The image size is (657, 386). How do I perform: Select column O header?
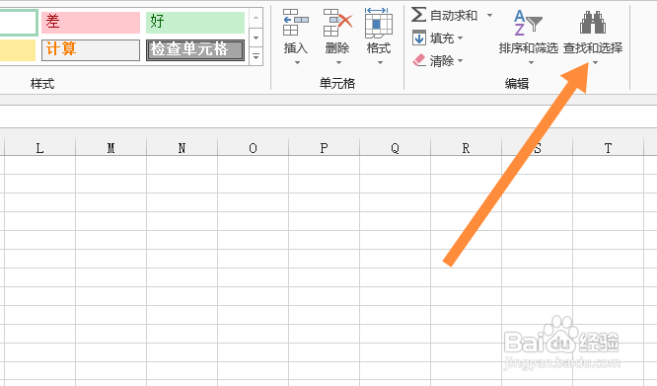(x=254, y=148)
